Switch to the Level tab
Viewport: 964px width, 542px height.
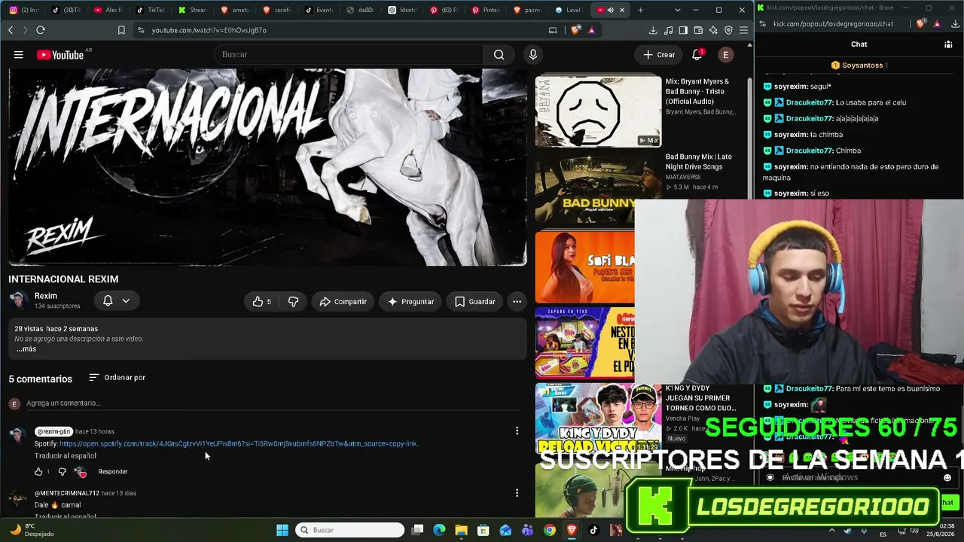(x=568, y=10)
